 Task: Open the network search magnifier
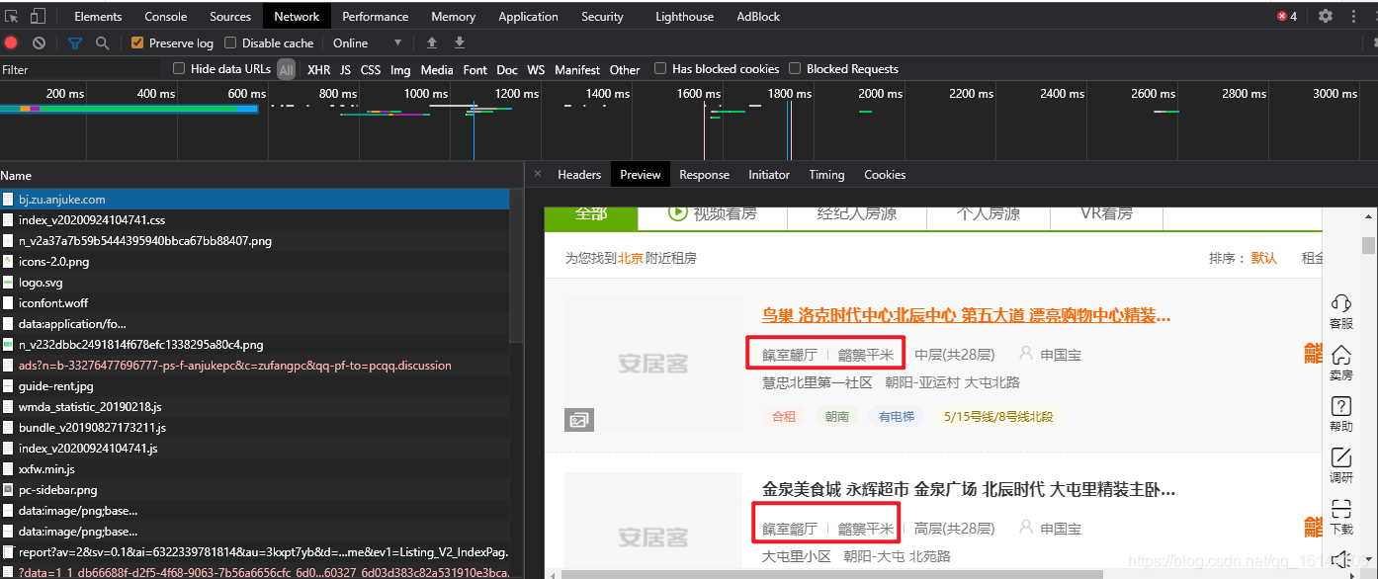pyautogui.click(x=102, y=43)
